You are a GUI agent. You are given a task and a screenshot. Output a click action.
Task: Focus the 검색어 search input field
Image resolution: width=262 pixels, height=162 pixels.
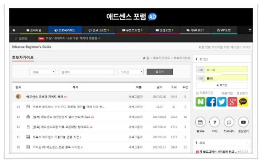coord(86,72)
